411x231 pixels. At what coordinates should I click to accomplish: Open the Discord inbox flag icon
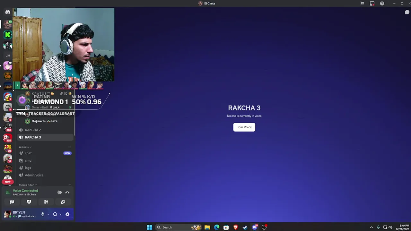point(362,4)
